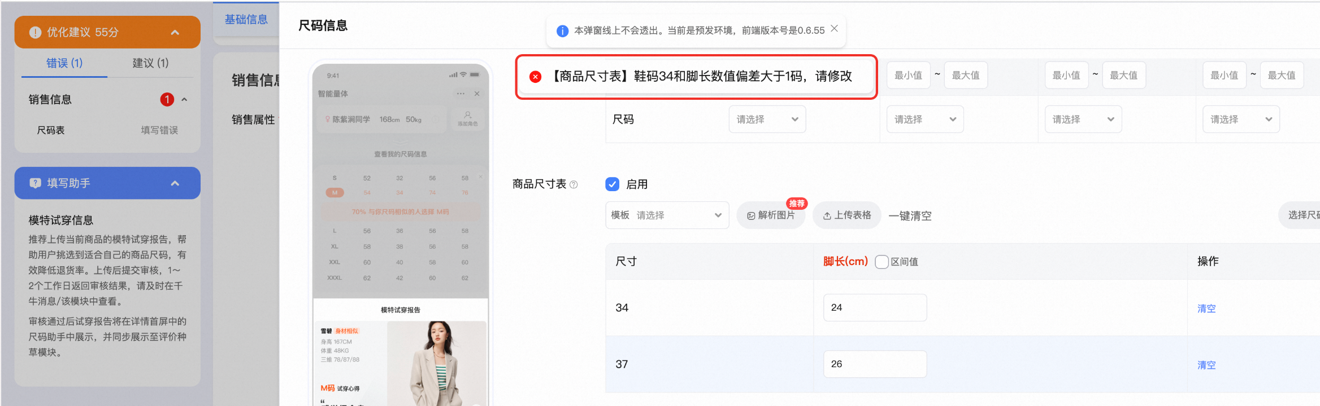Click the blue info icon in notification

(x=562, y=31)
